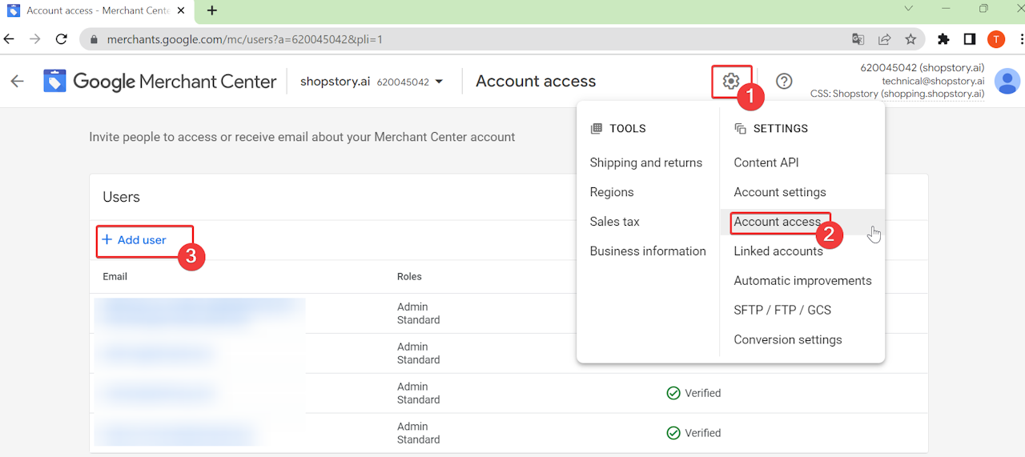This screenshot has height=457, width=1025.
Task: Click the Google Merchant Center logo
Action: (x=160, y=81)
